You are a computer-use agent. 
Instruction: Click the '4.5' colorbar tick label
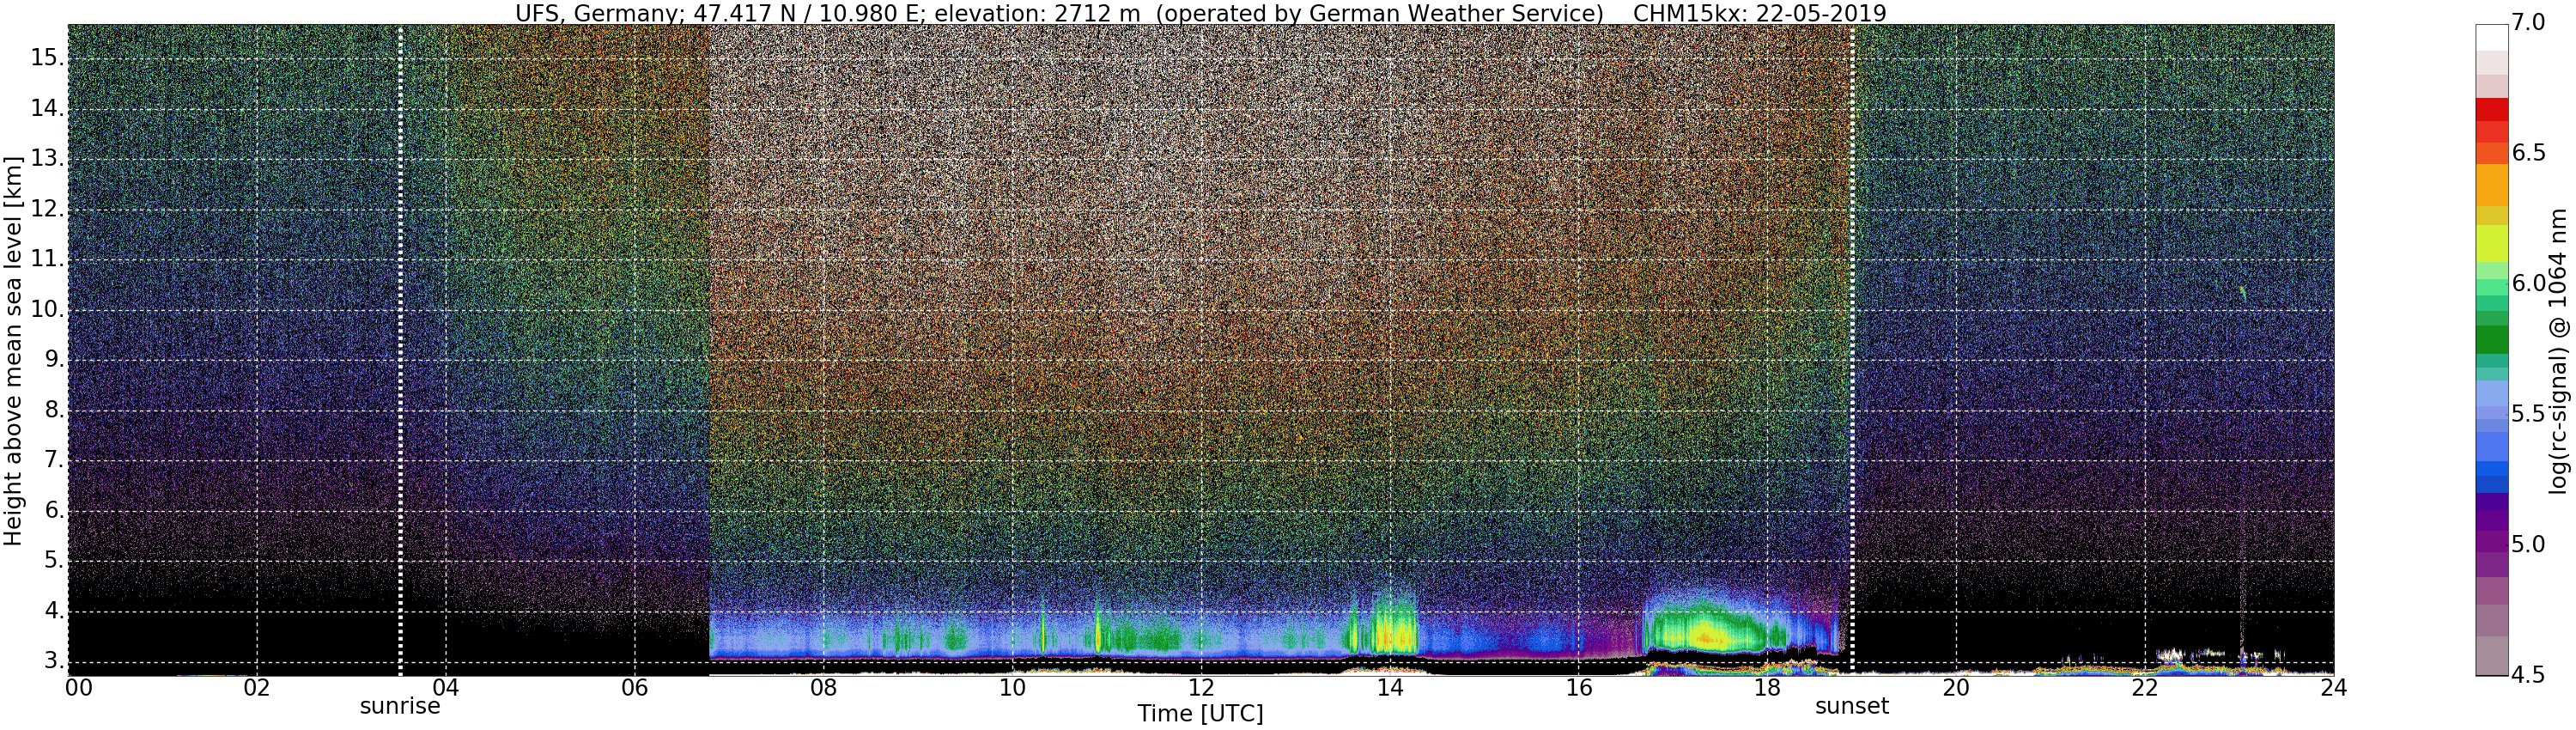2529,675
